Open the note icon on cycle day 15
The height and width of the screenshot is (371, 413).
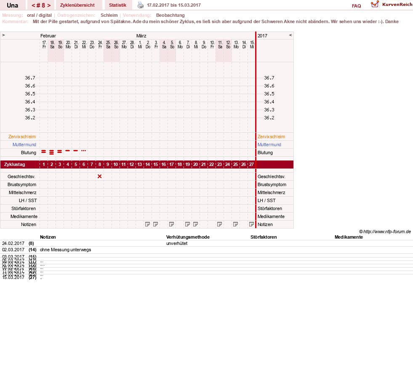click(155, 224)
